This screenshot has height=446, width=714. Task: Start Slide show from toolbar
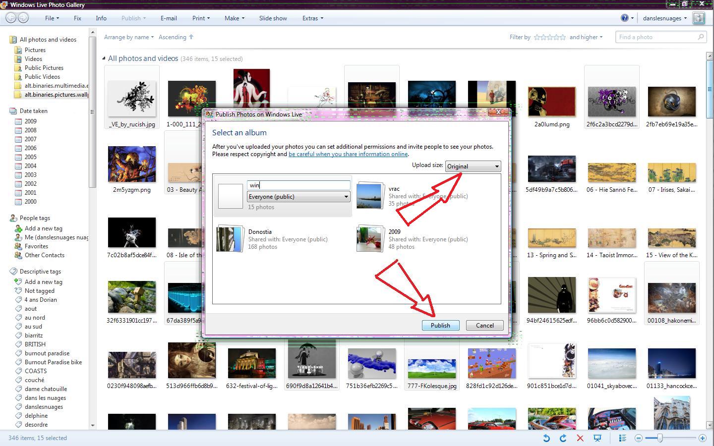click(x=273, y=18)
